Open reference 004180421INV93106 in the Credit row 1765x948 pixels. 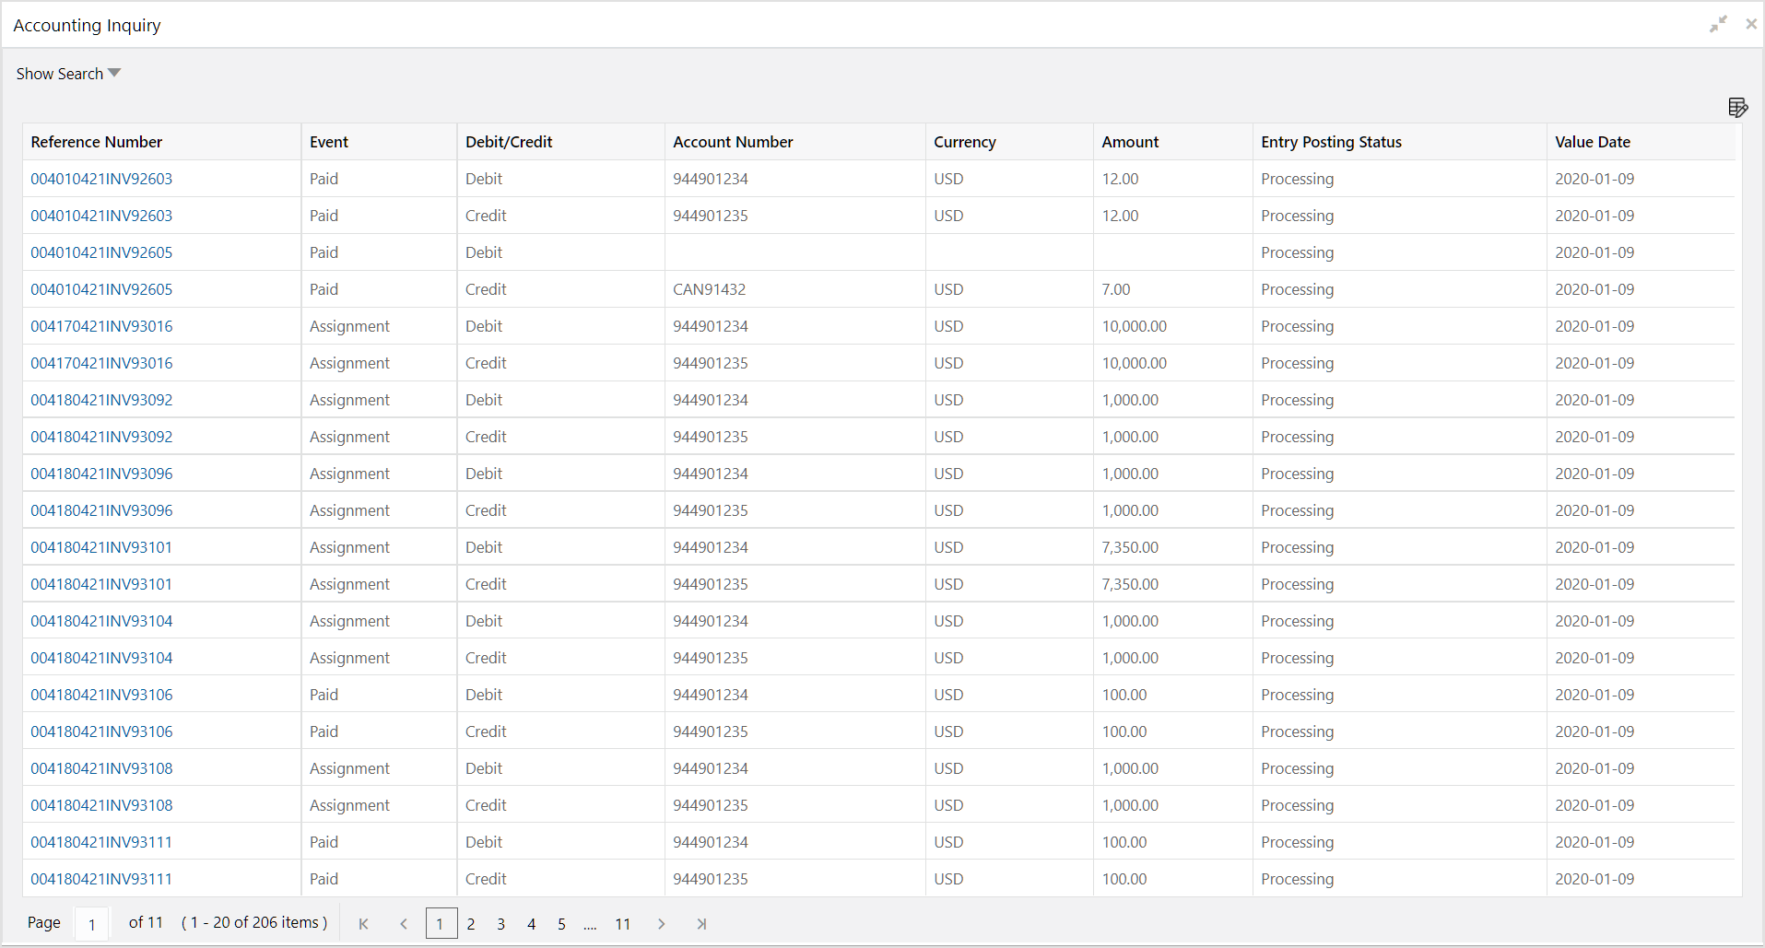click(101, 731)
